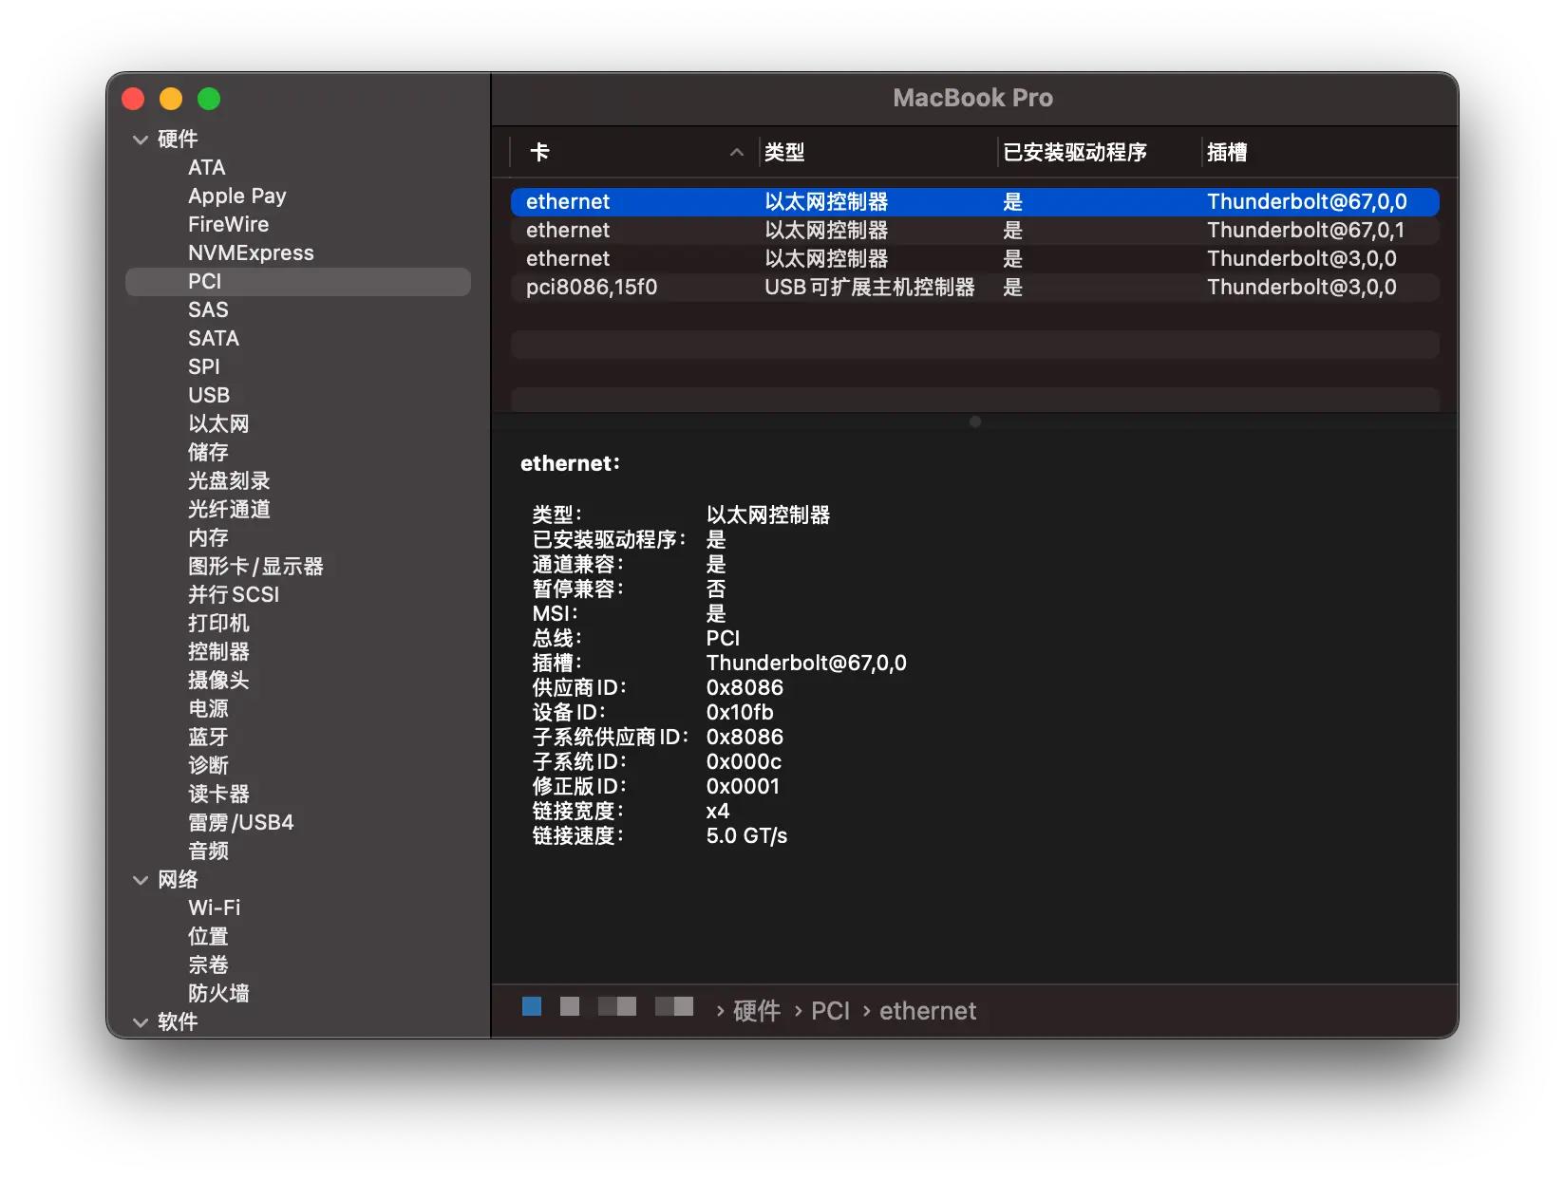
Task: Select the USB item in sidebar
Action: click(209, 396)
